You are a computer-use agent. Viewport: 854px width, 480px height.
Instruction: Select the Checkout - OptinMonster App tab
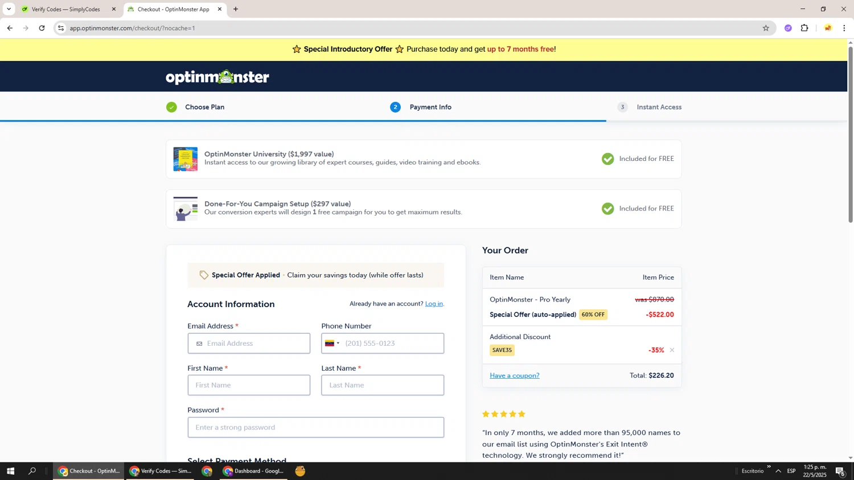pos(173,9)
